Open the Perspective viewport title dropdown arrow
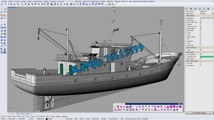214x120 pixels. pos(16,8)
